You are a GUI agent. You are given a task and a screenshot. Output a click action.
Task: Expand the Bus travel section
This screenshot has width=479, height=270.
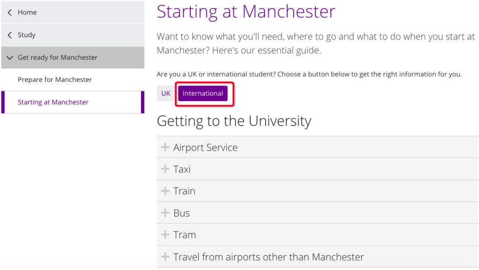181,213
